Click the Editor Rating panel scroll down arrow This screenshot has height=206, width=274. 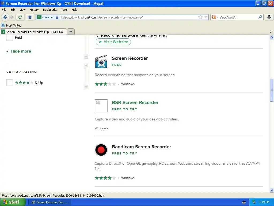click(86, 87)
